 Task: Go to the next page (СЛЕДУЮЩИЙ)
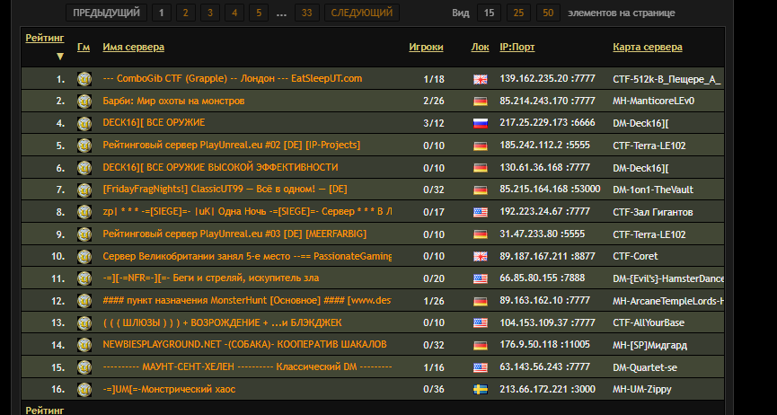[362, 13]
